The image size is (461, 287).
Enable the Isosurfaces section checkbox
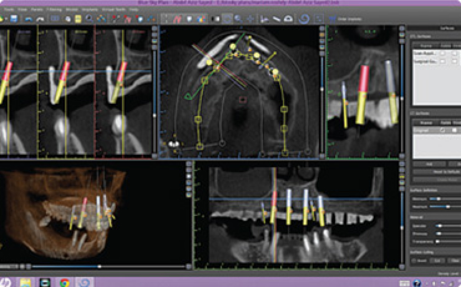(412, 113)
